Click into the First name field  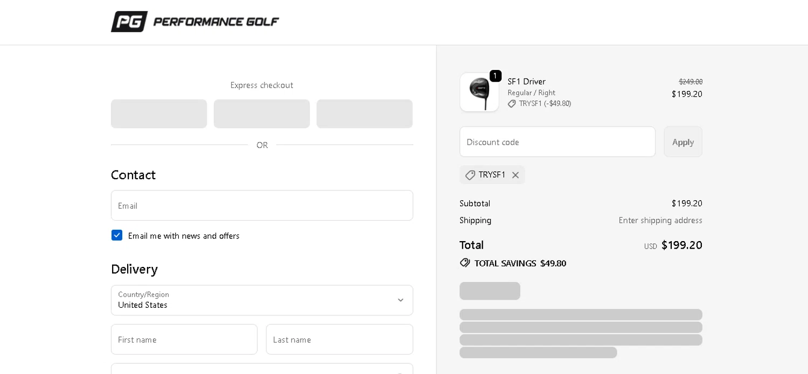point(184,340)
